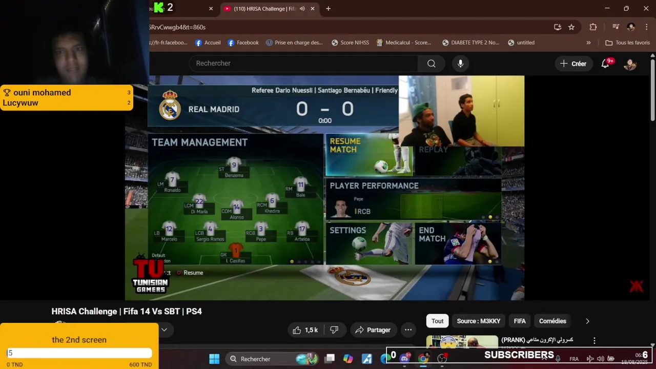656x369 pixels.
Task: Open the Prise en charge des bookmark
Action: click(294, 43)
